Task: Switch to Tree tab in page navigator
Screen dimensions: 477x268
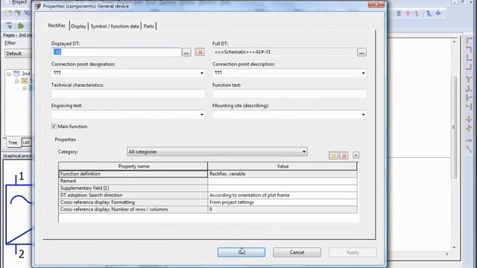Action: 13,142
